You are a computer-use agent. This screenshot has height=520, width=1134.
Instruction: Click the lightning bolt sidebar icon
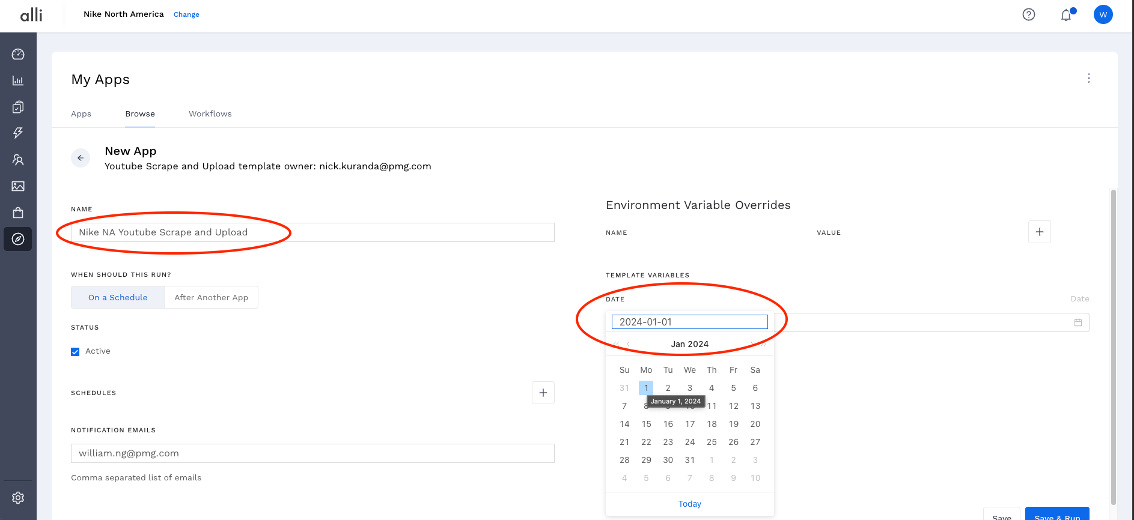[18, 133]
